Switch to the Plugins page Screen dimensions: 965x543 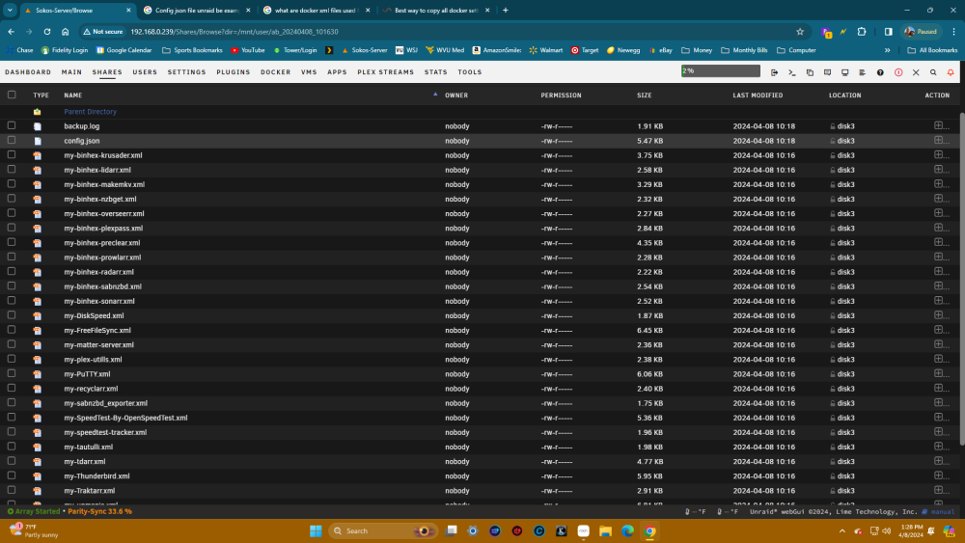pos(234,72)
